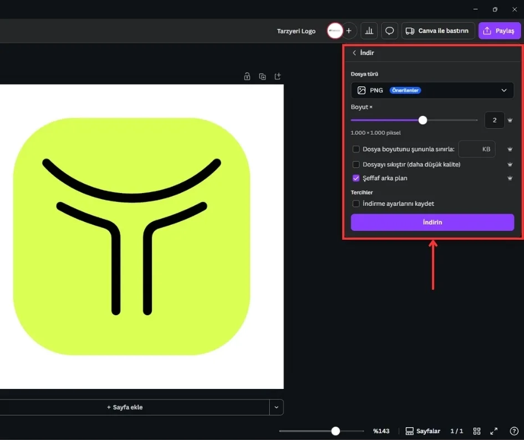Close the Canva window
The height and width of the screenshot is (440, 524).
click(x=515, y=9)
